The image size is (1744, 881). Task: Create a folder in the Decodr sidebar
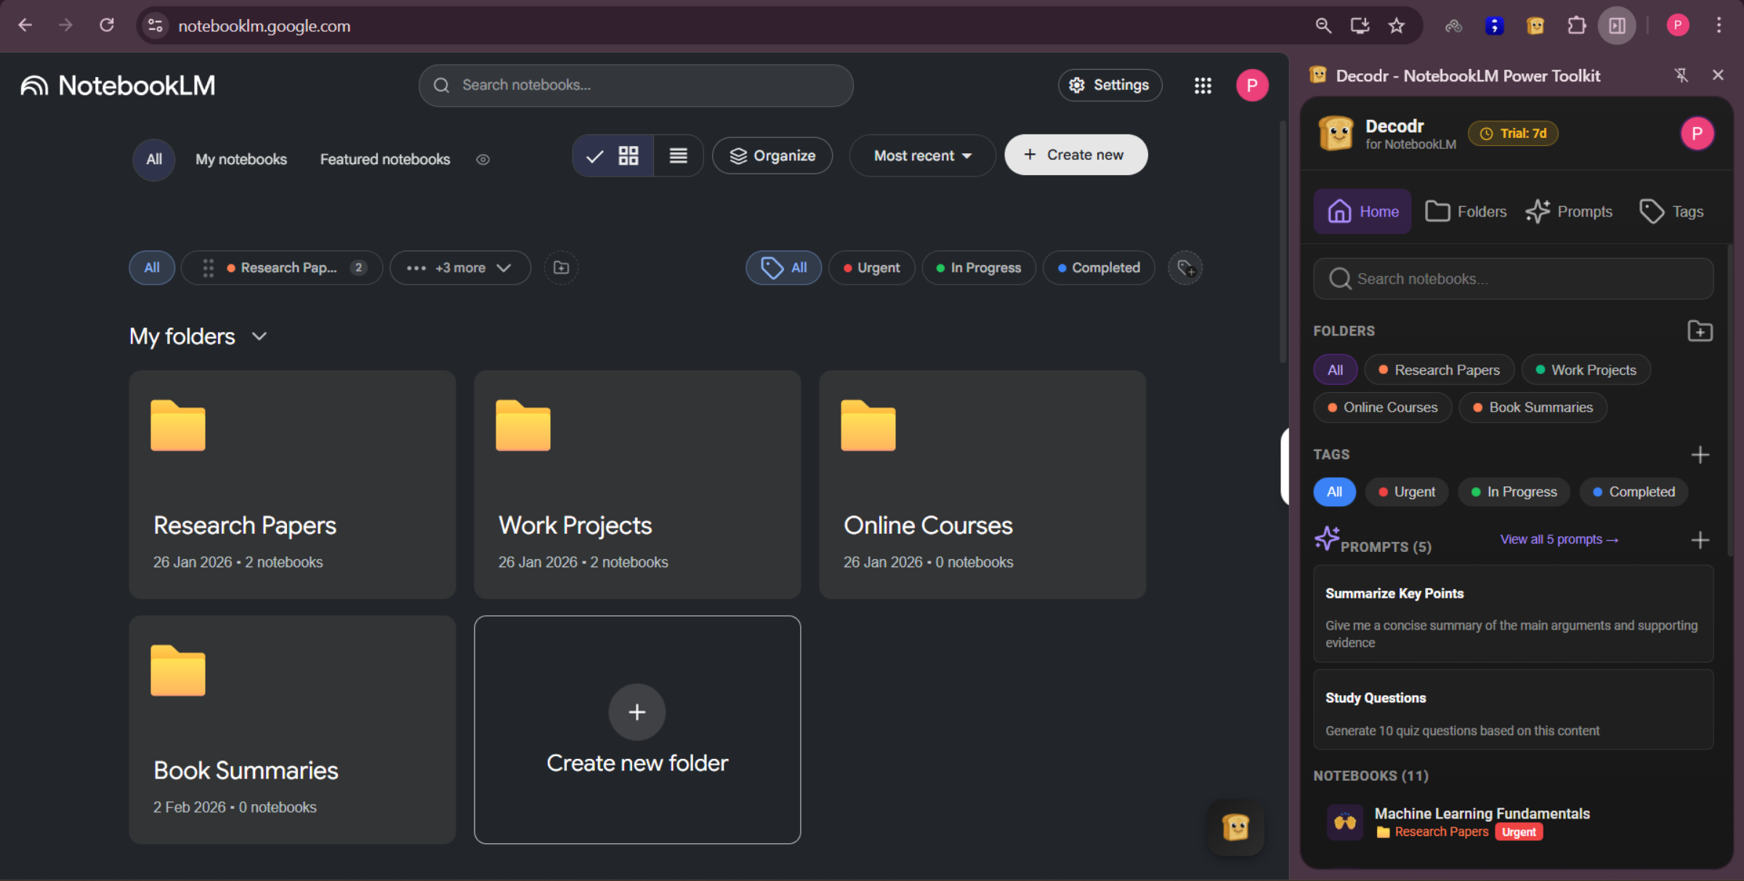click(1700, 331)
